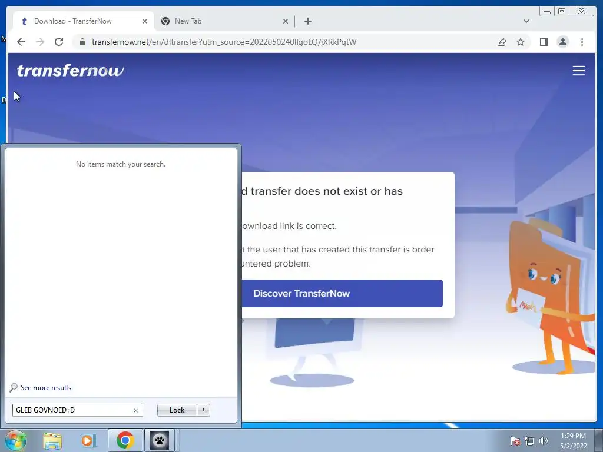603x452 pixels.
Task: Open the Windows Start orb
Action: [15, 440]
